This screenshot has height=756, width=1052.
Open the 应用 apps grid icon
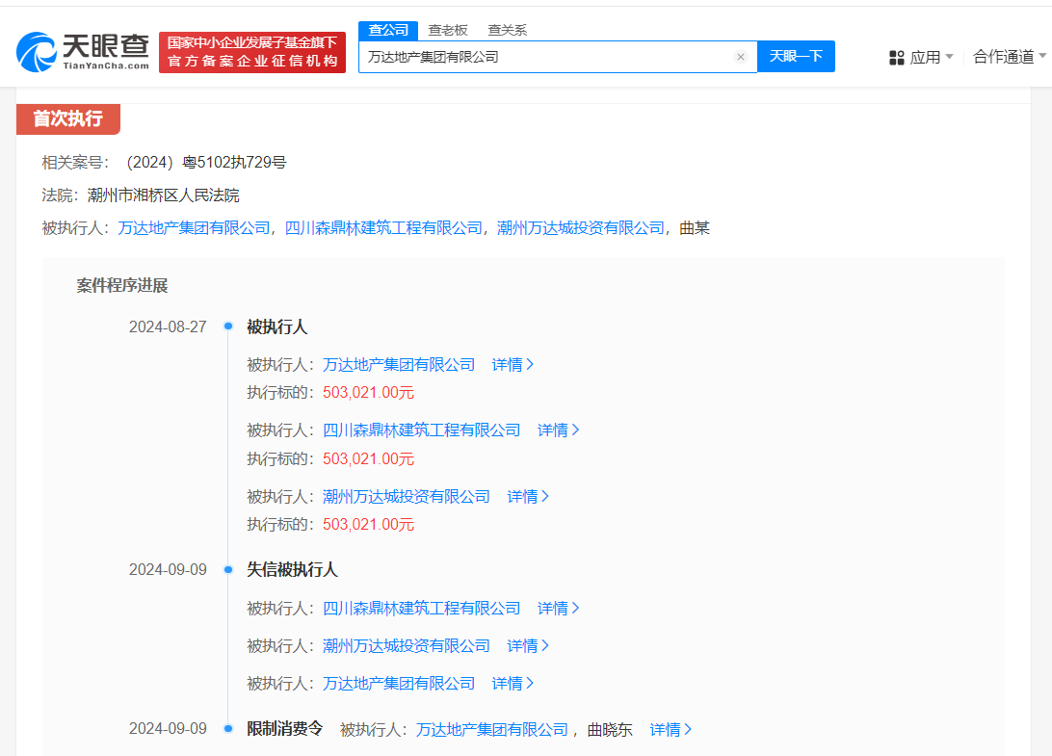coord(897,57)
